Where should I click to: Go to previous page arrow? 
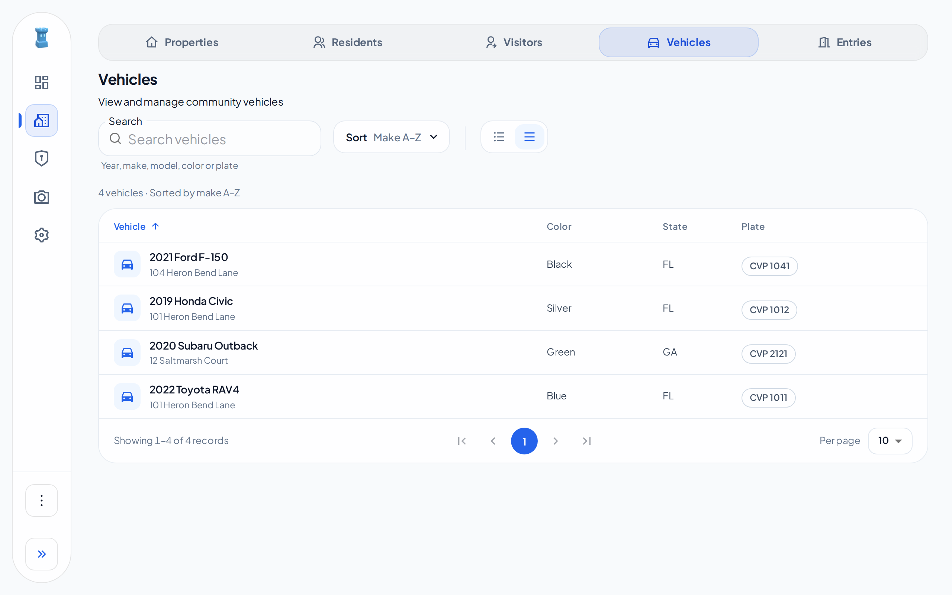tap(493, 441)
